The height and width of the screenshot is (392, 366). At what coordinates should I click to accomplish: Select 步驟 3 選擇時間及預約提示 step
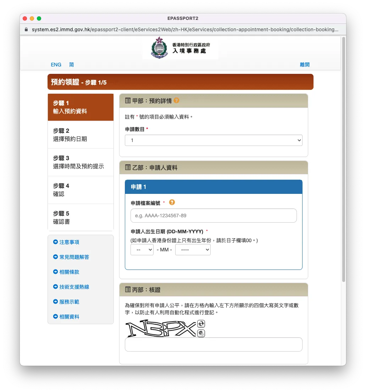pyautogui.click(x=81, y=163)
